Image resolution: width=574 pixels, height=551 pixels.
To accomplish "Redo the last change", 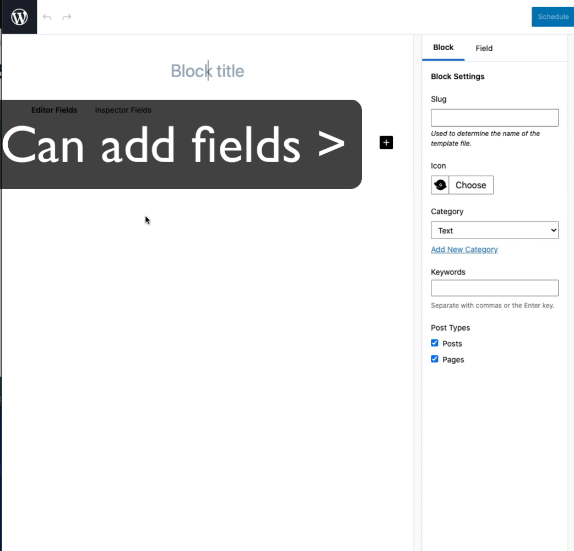I will click(x=67, y=17).
